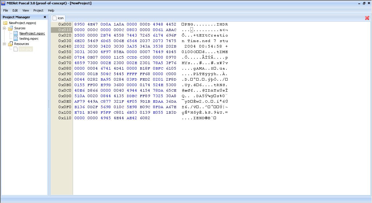Image resolution: width=372 pixels, height=203 pixels.
Task: Collapse the Resources tree node
Action: tap(5, 44)
